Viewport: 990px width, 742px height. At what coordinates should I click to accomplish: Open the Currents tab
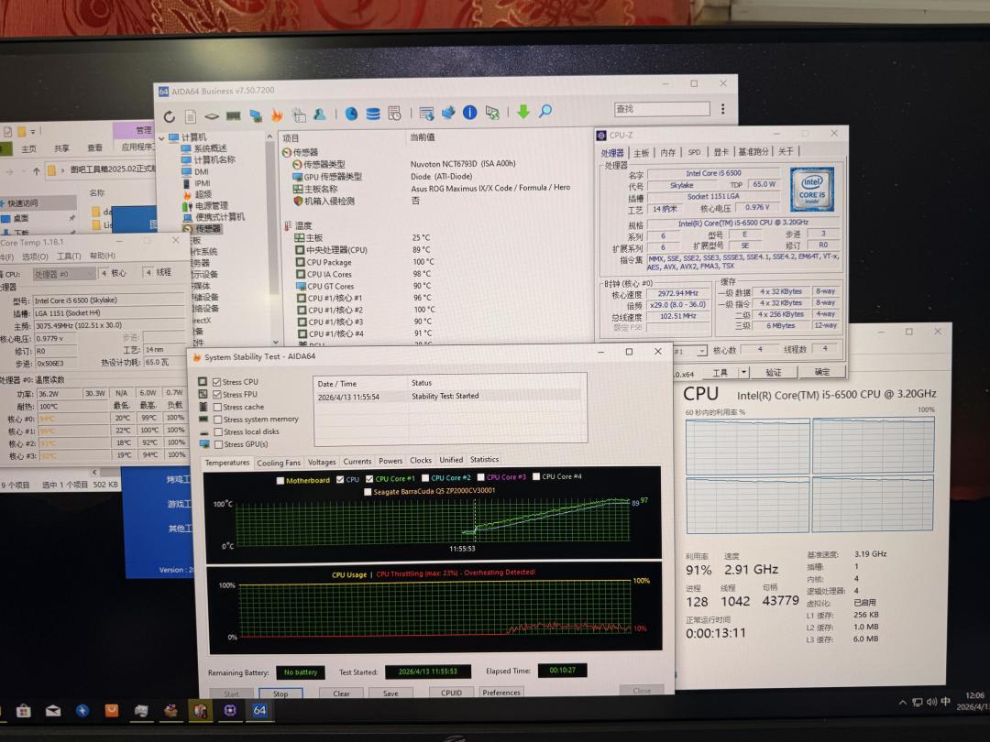357,461
